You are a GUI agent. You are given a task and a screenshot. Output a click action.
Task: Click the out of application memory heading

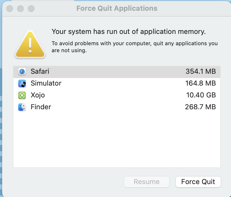[129, 31]
